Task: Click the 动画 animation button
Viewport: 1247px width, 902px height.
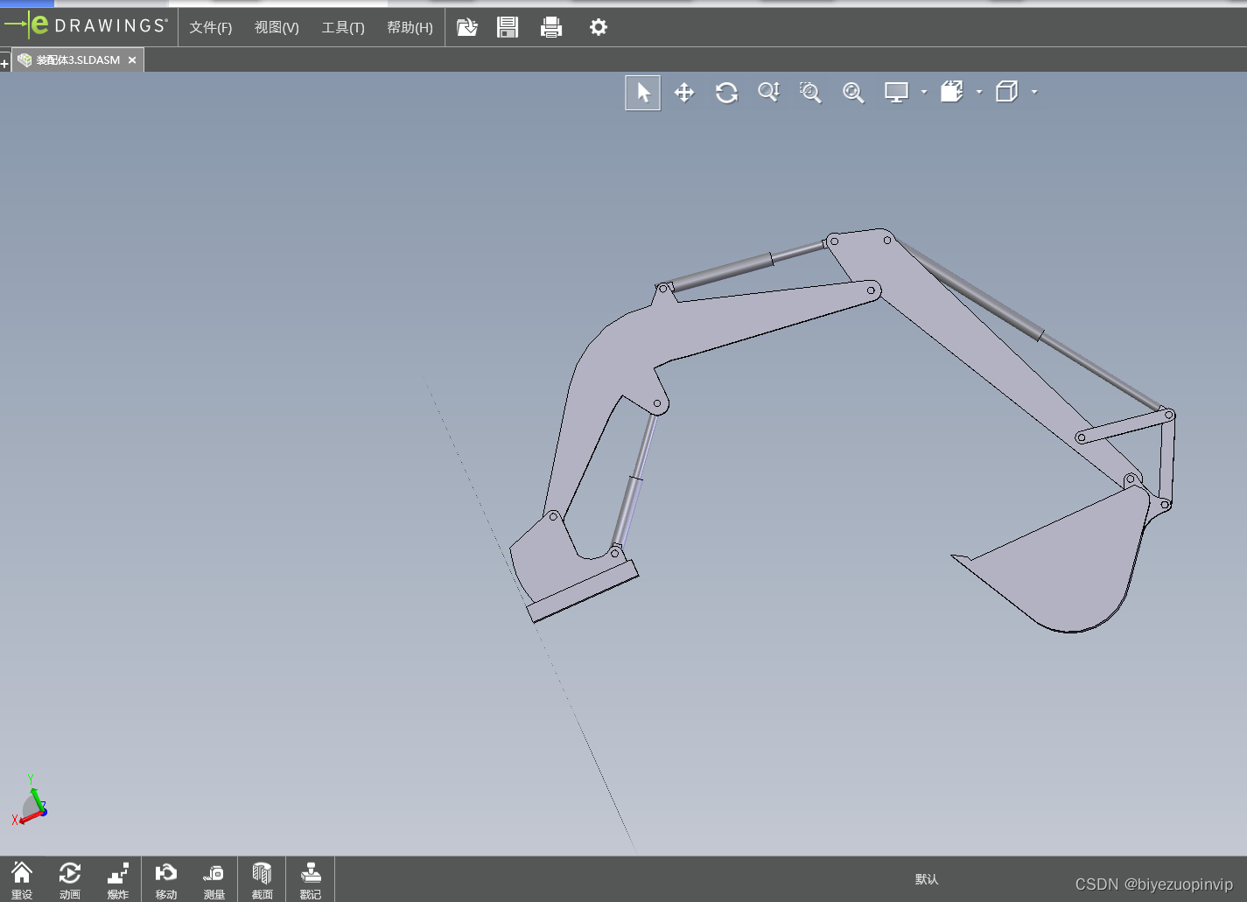Action: [70, 880]
